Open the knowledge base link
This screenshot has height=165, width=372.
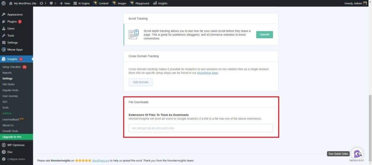tap(207, 73)
